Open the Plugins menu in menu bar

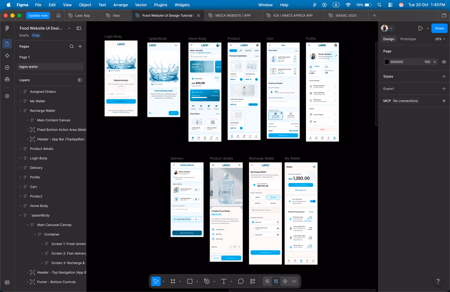click(161, 5)
